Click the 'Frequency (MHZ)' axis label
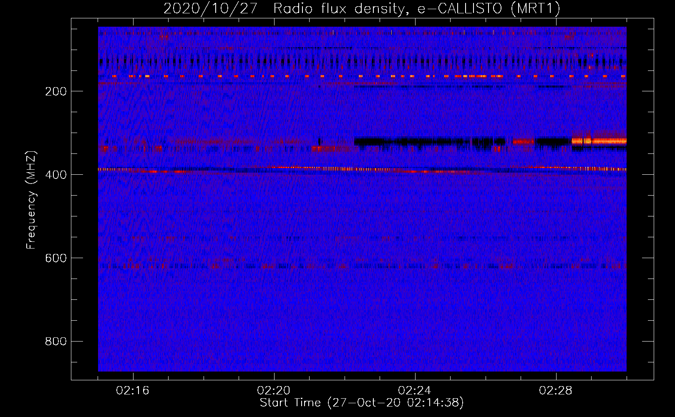The image size is (675, 417). 31,200
